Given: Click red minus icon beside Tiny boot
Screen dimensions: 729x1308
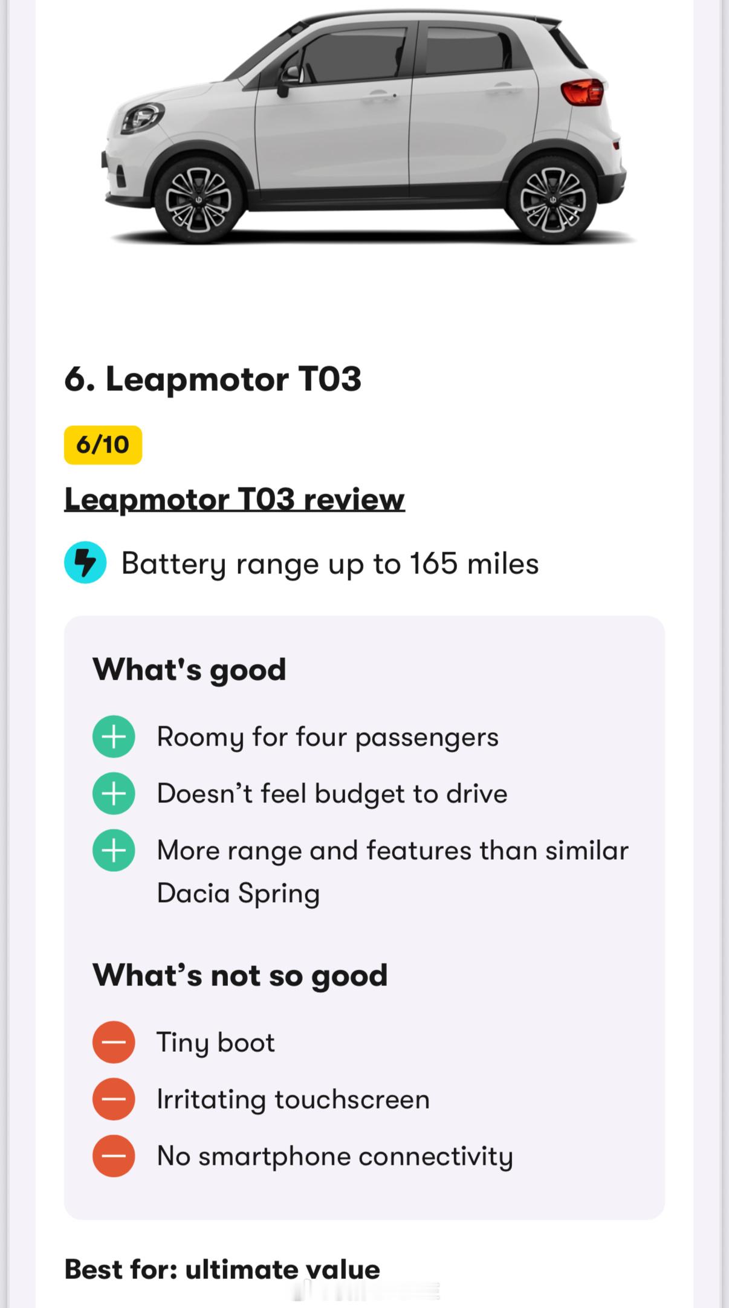Looking at the screenshot, I should pyautogui.click(x=114, y=1042).
